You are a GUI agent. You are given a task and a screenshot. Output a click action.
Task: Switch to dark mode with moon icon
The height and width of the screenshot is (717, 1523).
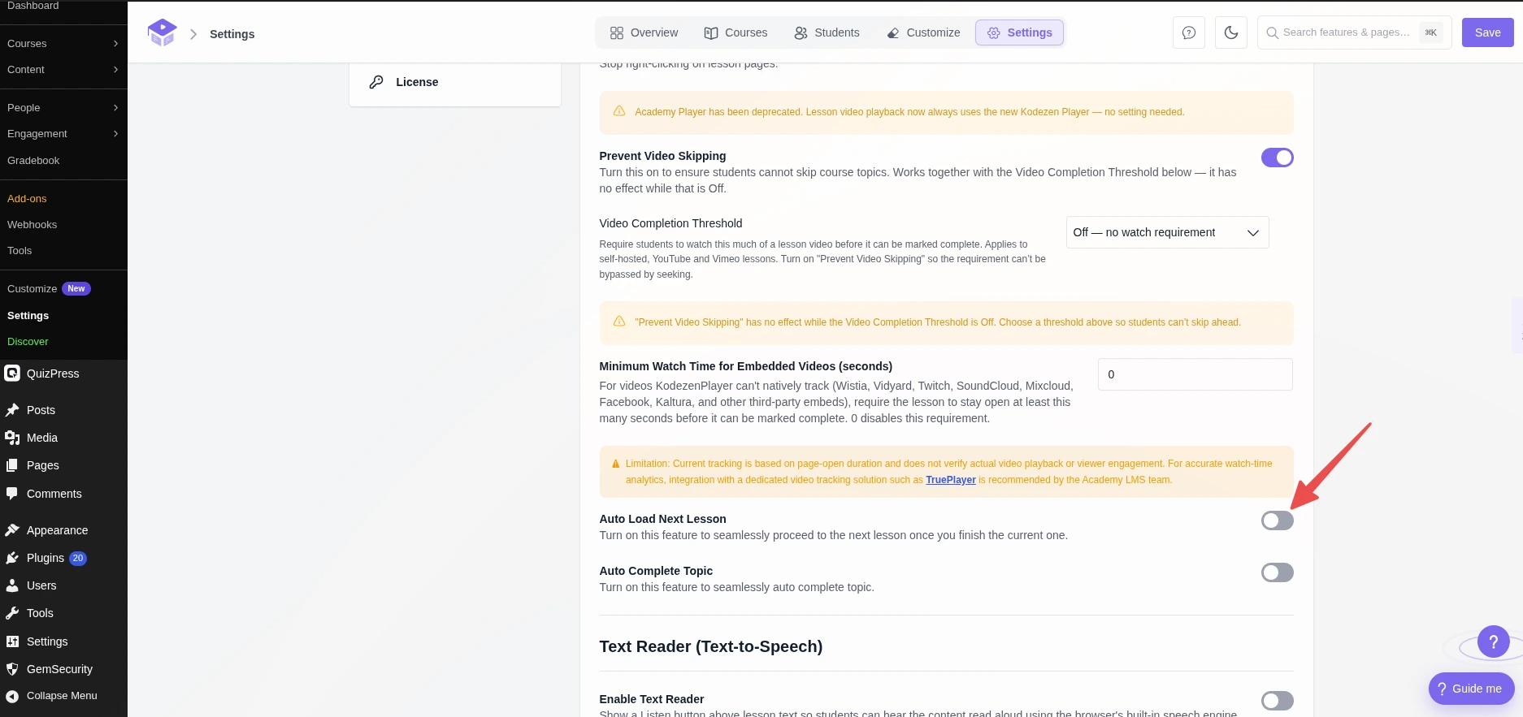coord(1231,32)
